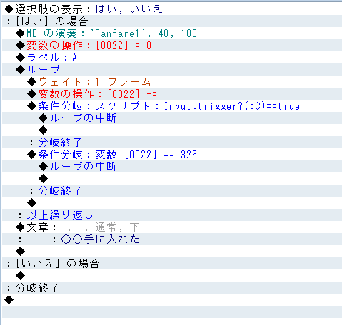This screenshot has width=342, height=325.
Task: Click the blue 分岐終了 row just above 以上繰り返し's empty ◆ line
Action: (172, 191)
